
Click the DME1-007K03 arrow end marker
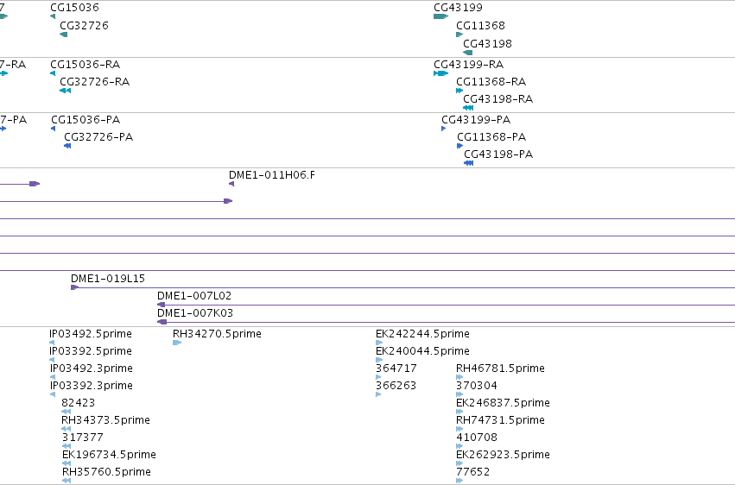pos(162,322)
